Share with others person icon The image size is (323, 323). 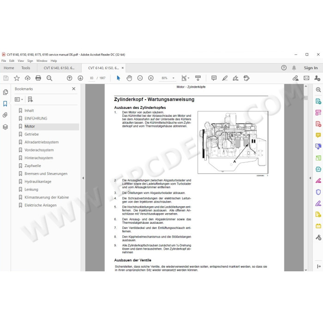(x=317, y=78)
